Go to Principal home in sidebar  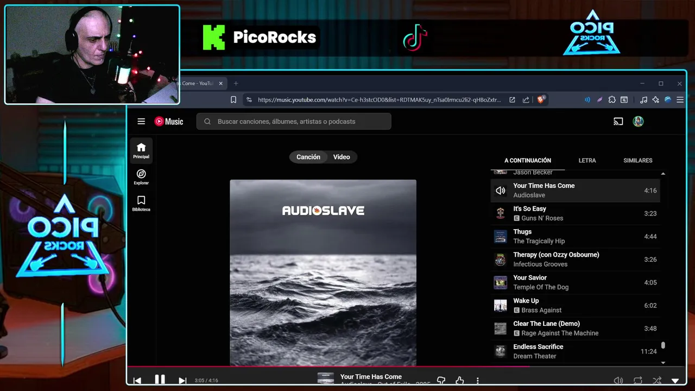click(x=141, y=150)
